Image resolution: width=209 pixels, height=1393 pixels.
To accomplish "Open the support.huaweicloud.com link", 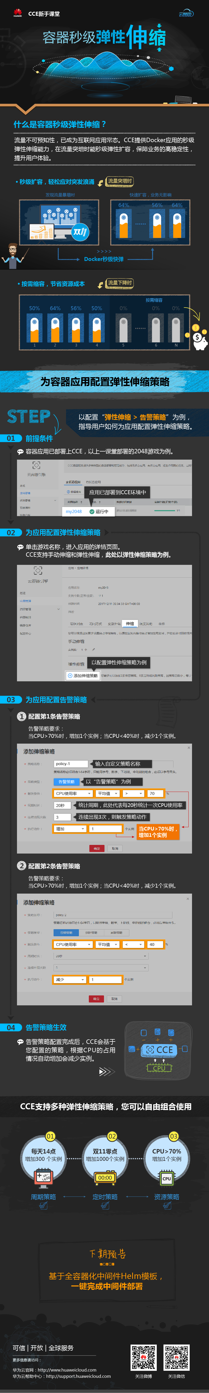I will [78, 1376].
